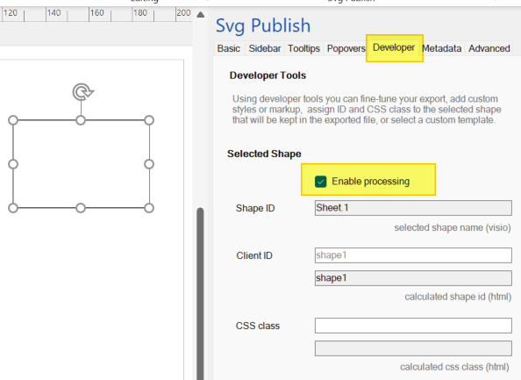The width and height of the screenshot is (521, 380).
Task: Click the middle-right resize handle of rectangle
Action: (149, 164)
